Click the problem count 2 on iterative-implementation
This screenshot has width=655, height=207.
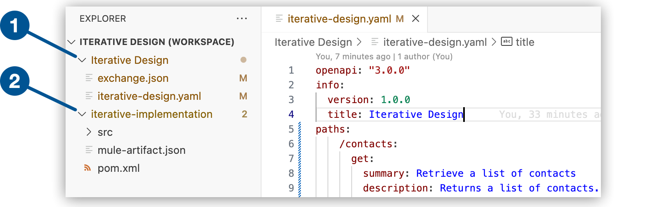point(244,114)
